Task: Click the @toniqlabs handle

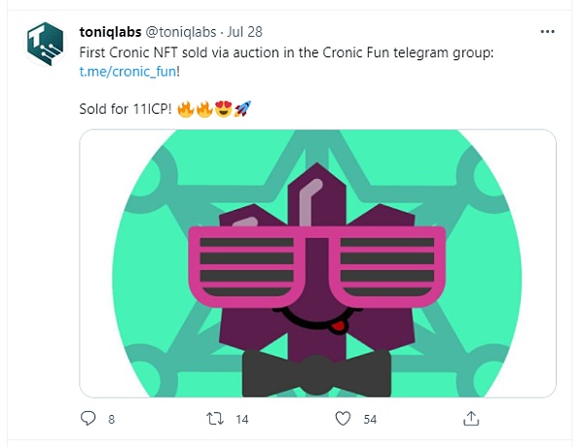Action: [x=181, y=31]
